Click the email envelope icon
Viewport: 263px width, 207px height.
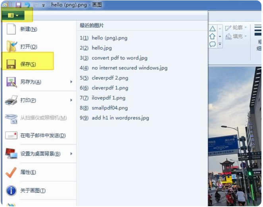point(11,135)
